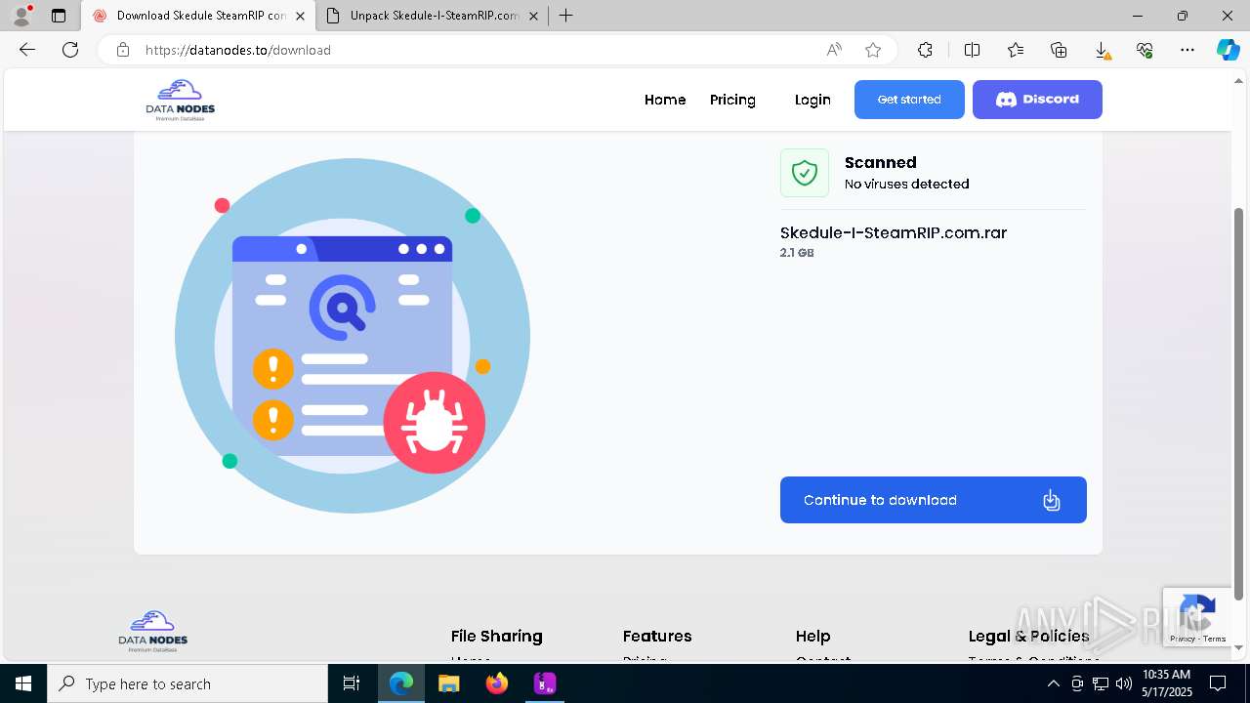Image resolution: width=1250 pixels, height=703 pixels.
Task: Open Browser essentials heart icon
Action: [1145, 50]
